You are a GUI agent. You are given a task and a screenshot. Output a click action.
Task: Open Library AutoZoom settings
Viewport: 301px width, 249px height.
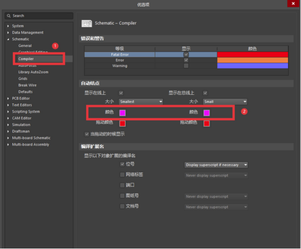(x=33, y=72)
